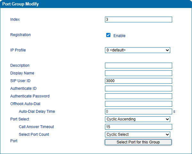The image size is (192, 154).
Task: Click the Call Answer Timeout field
Action: (138, 127)
